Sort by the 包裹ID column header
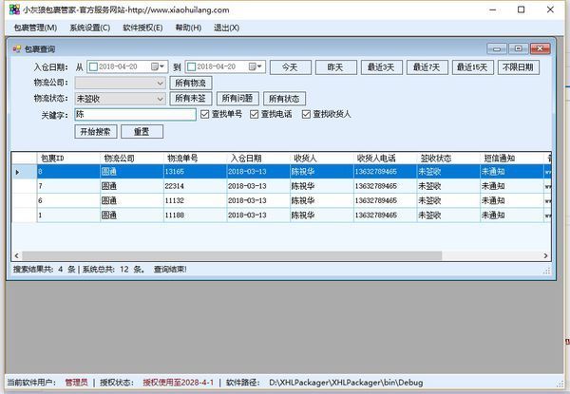Screen dimensions: 570x394 pos(68,159)
